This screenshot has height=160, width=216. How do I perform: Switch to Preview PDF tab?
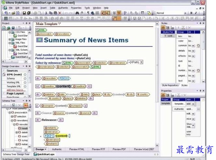[119, 149]
